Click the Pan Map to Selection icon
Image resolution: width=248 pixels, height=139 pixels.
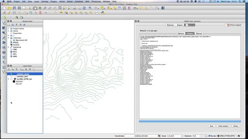pos(40,8)
